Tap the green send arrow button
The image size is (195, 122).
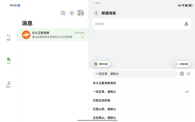[x=188, y=74]
